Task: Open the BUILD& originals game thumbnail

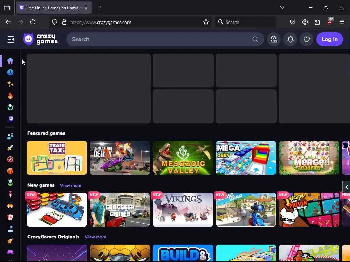Action: (183, 253)
